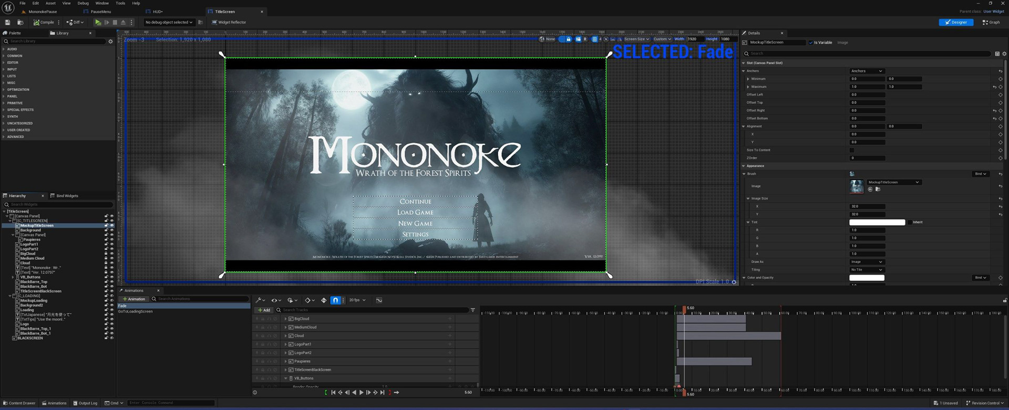Jump to the end of animation
Image resolution: width=1009 pixels, height=410 pixels.
coord(382,392)
